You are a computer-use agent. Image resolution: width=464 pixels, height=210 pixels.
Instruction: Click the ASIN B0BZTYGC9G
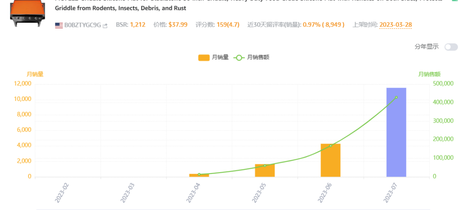(x=82, y=25)
